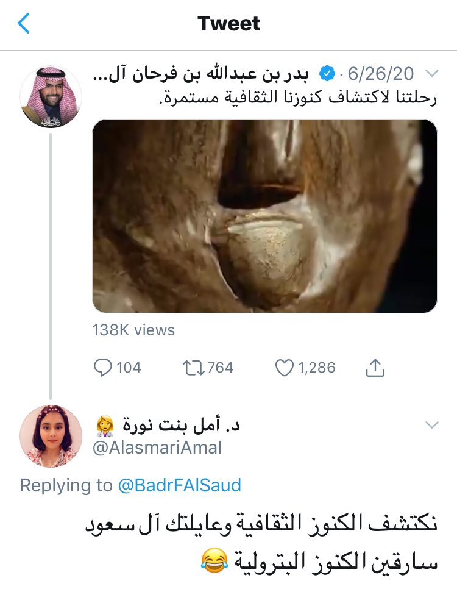Tap the 138K views label
Viewport: 457px width, 603px height.
click(x=133, y=330)
